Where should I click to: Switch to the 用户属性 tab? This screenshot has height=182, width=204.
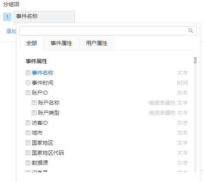[97, 43]
